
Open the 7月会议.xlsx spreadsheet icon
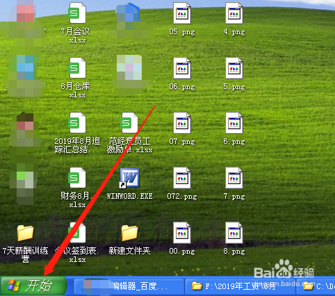77,13
